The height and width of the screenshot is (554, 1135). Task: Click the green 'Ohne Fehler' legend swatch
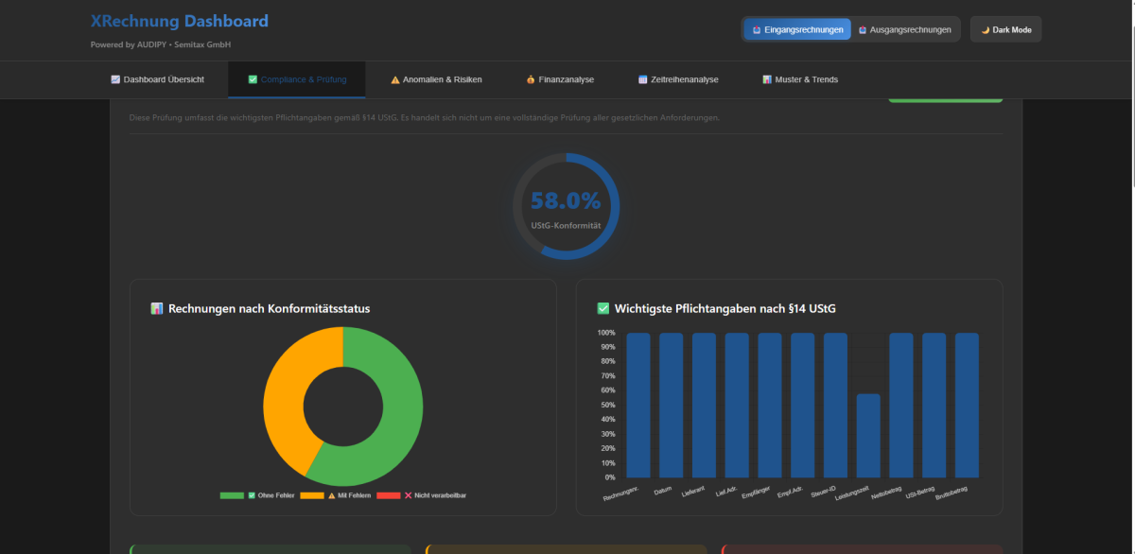tap(232, 495)
